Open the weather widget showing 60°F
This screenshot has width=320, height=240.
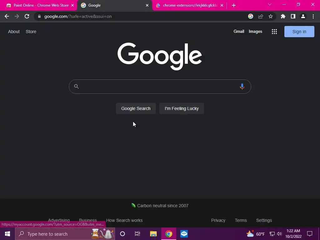[256, 234]
